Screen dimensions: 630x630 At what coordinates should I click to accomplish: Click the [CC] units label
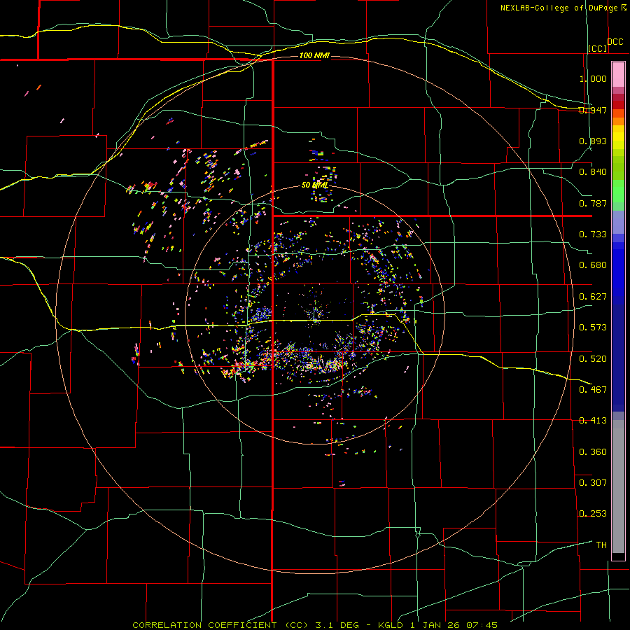coord(597,48)
